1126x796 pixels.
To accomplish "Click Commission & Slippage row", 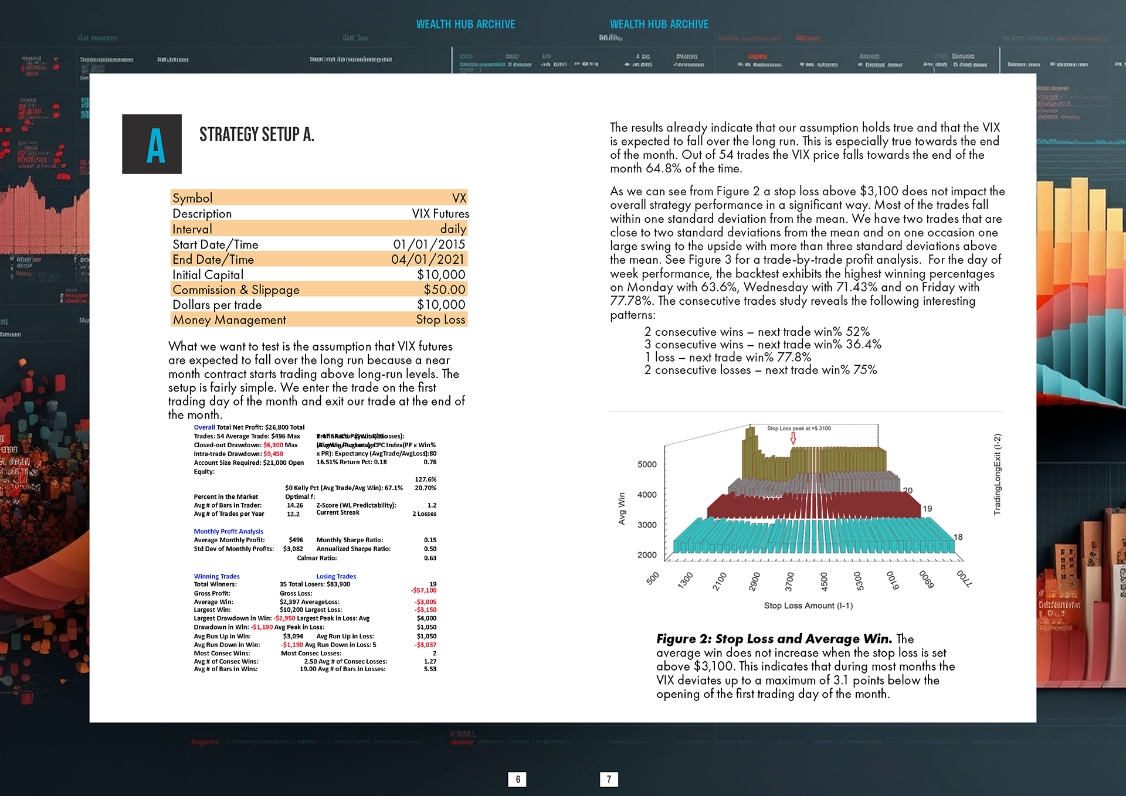I will click(319, 290).
